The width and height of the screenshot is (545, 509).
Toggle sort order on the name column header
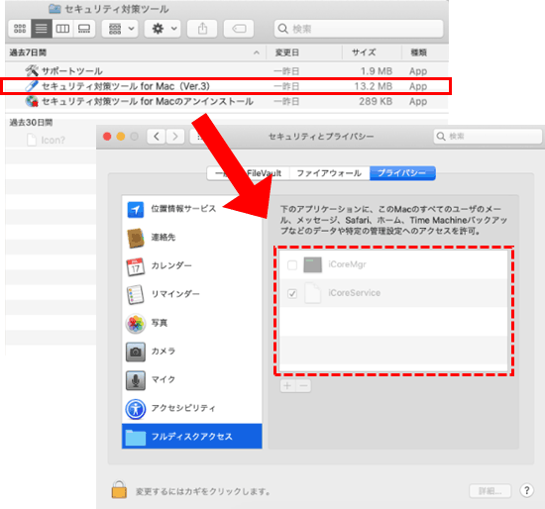(136, 52)
